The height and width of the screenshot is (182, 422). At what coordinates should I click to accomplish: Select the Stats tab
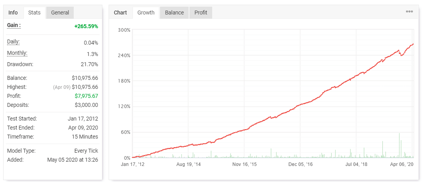click(34, 13)
